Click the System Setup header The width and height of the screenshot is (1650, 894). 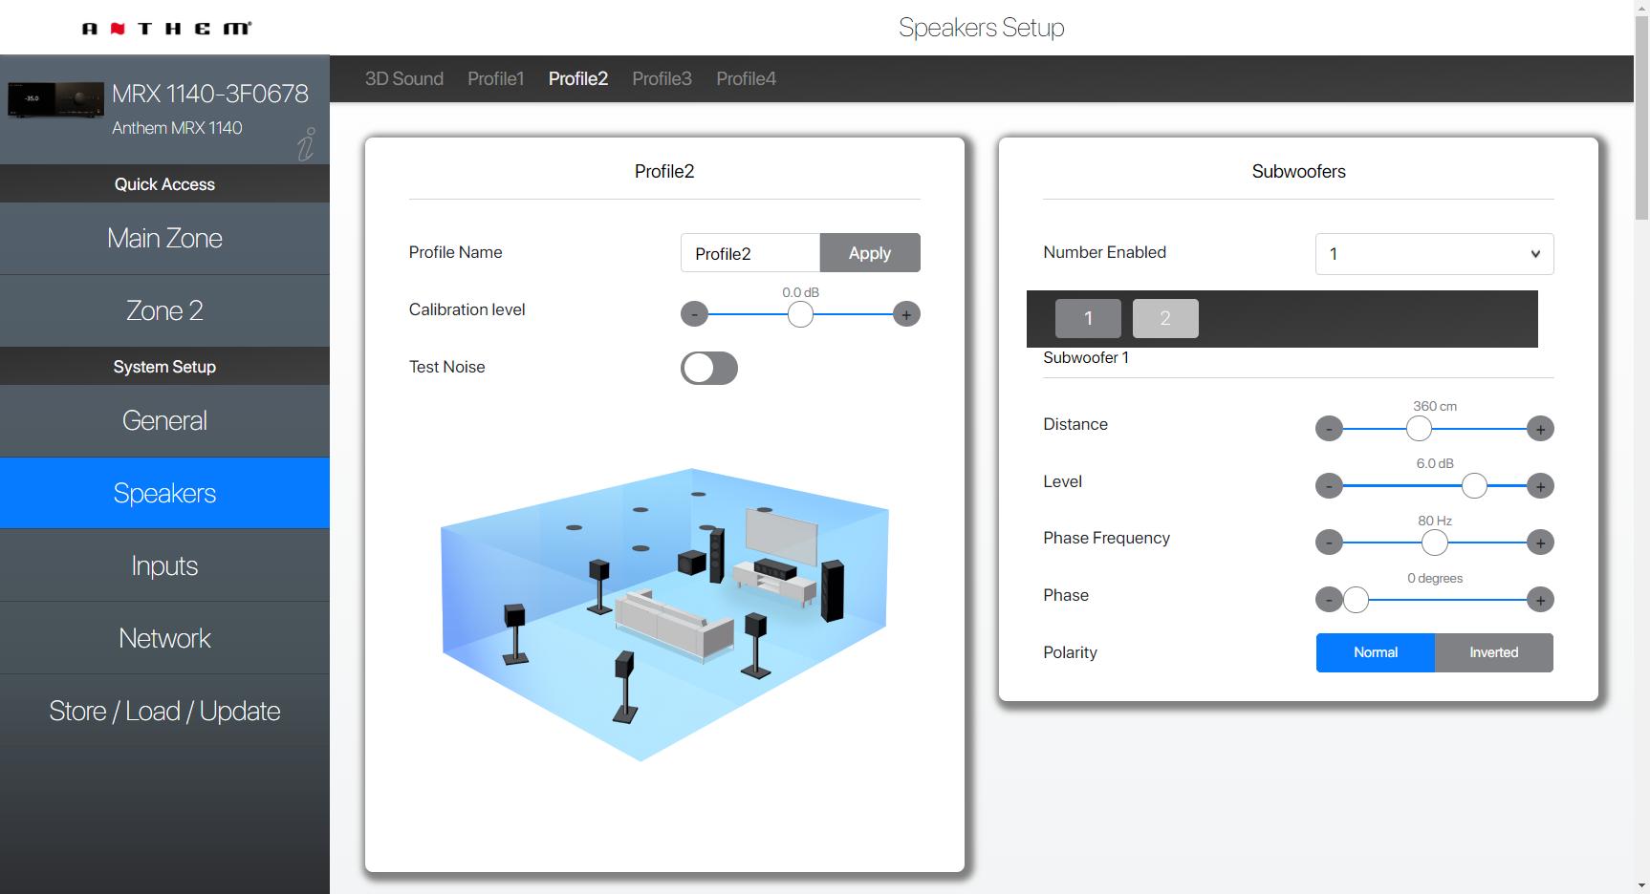point(164,367)
